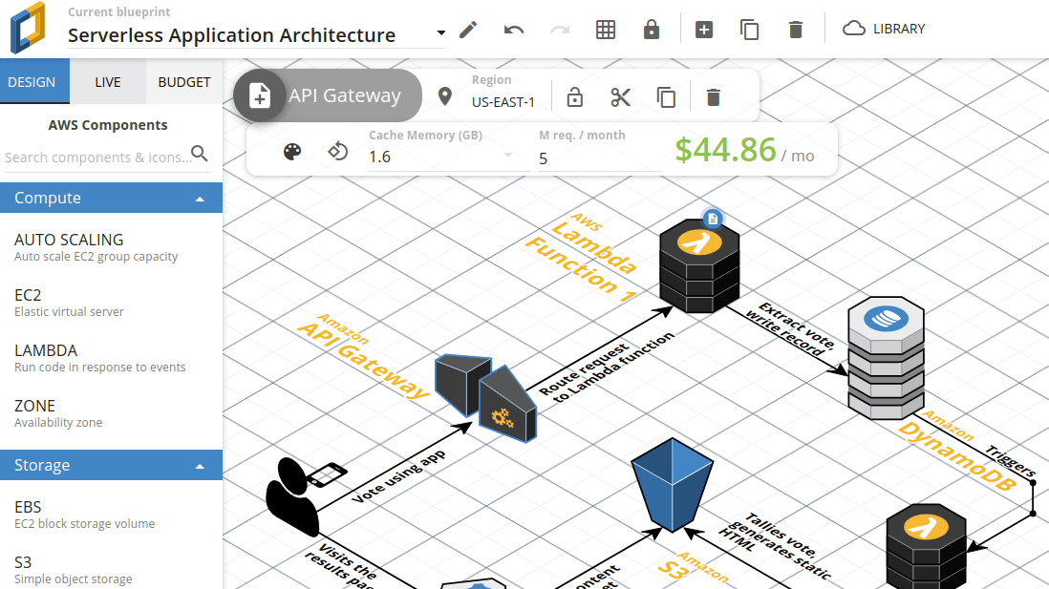Click the note badge on Lambda Function 1

click(713, 219)
